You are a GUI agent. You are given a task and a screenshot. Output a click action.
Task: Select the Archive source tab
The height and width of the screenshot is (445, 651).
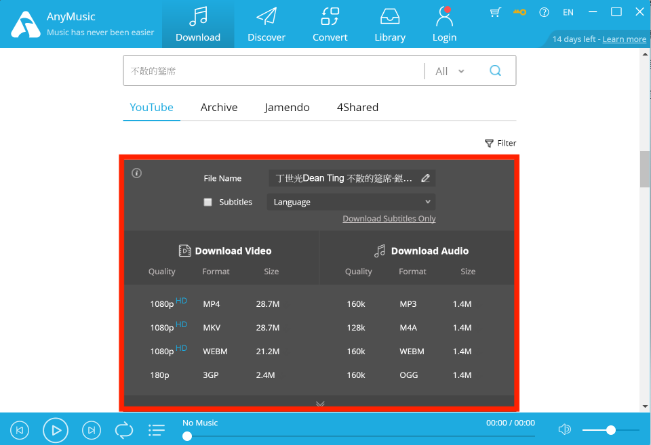219,108
